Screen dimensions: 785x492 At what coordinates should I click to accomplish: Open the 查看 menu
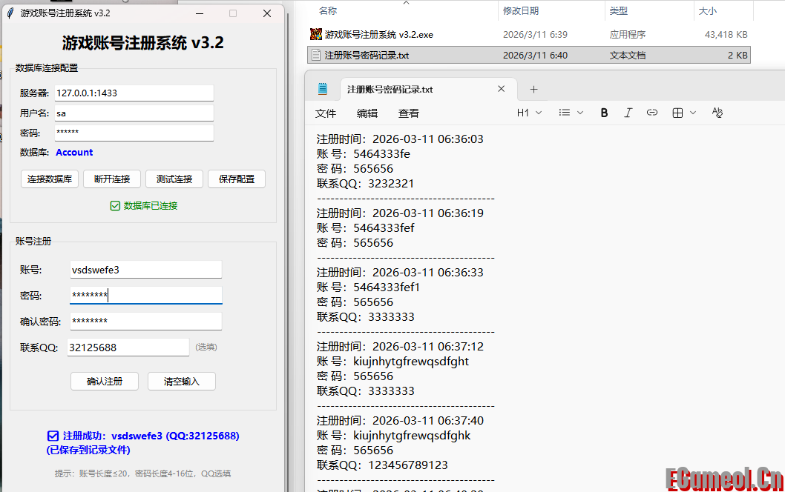tap(409, 113)
